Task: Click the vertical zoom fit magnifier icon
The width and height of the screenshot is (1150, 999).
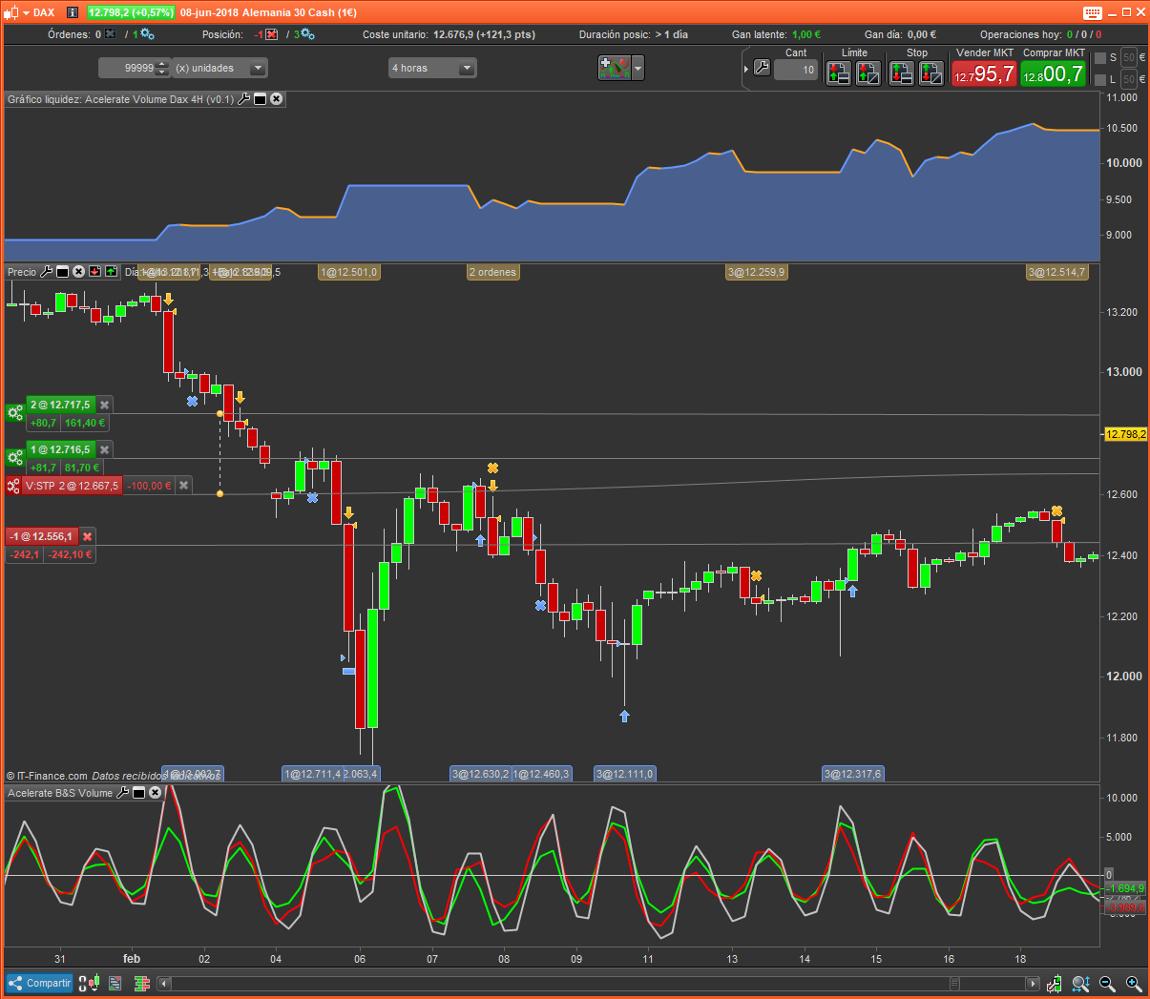Action: pyautogui.click(x=1080, y=984)
